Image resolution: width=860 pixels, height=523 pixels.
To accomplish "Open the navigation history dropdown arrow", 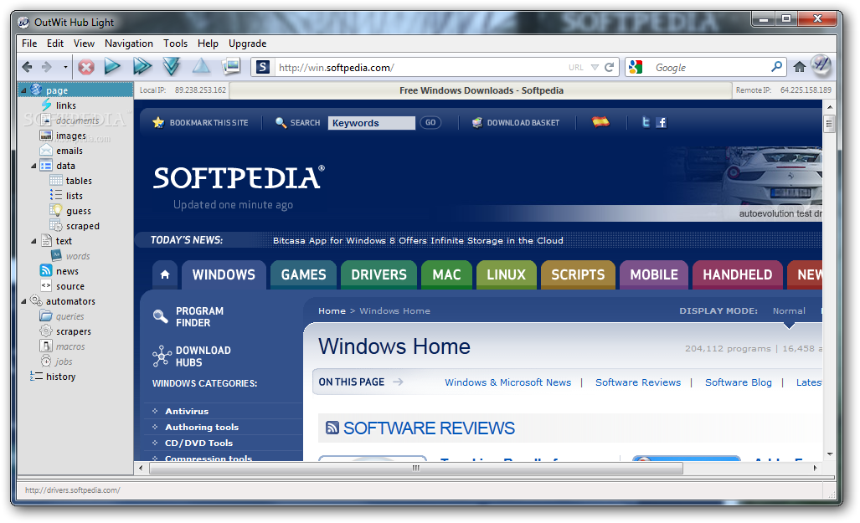I will click(65, 68).
